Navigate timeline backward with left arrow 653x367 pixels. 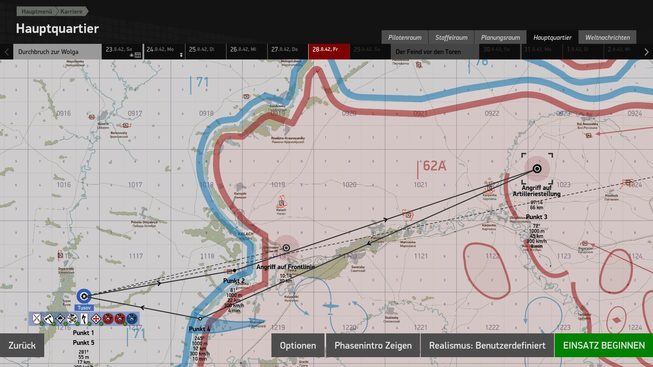(x=6, y=52)
